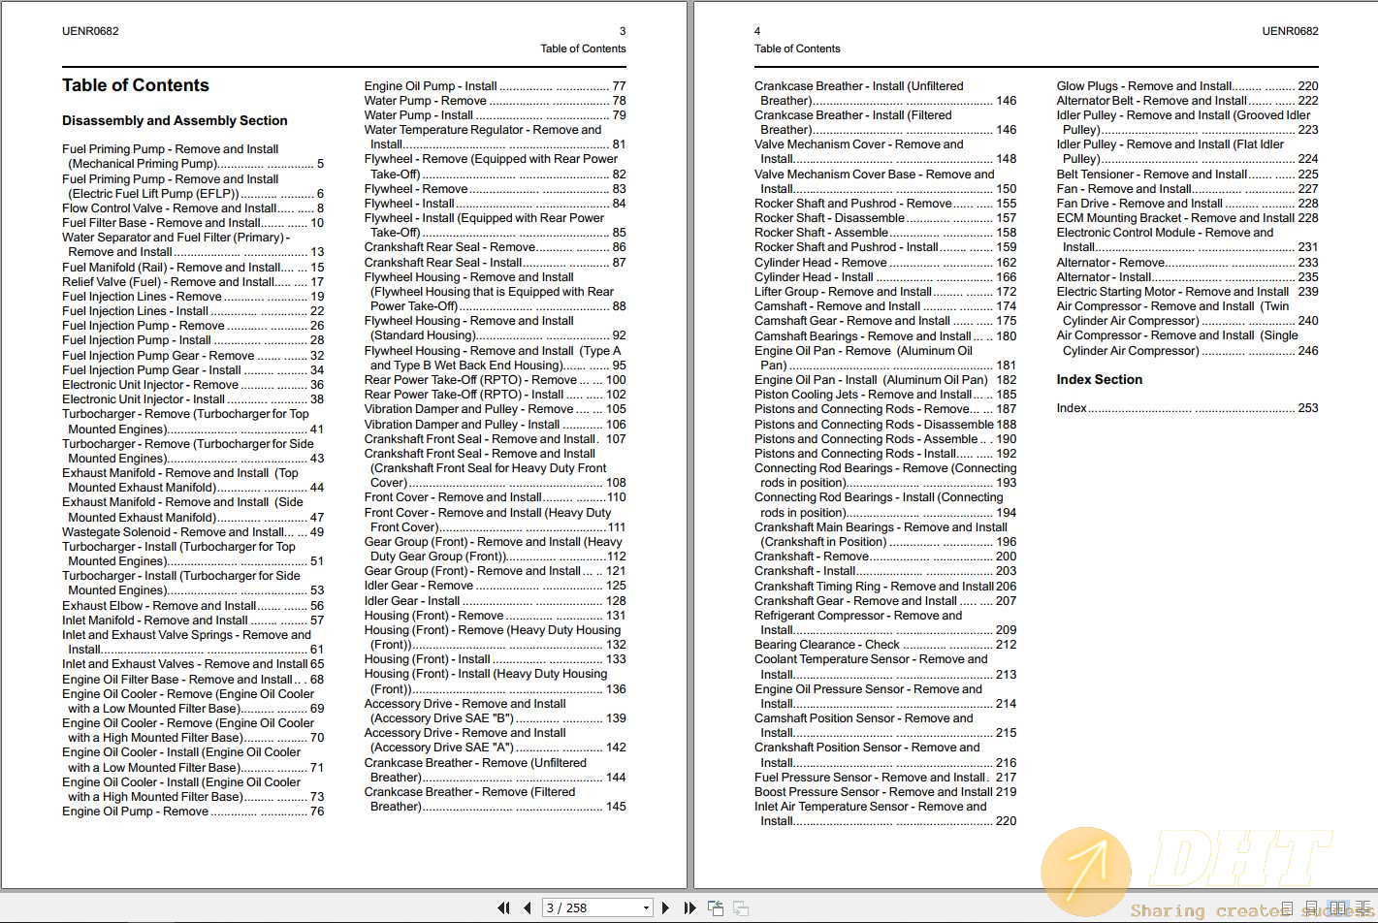Jump to the last page

(x=689, y=908)
